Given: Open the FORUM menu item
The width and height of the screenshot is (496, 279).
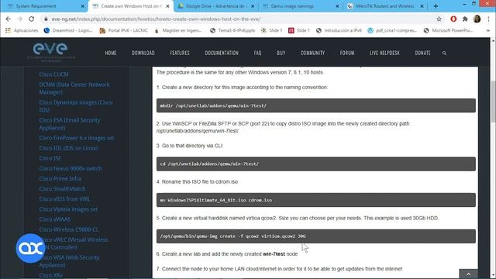Looking at the screenshot, I should [347, 53].
